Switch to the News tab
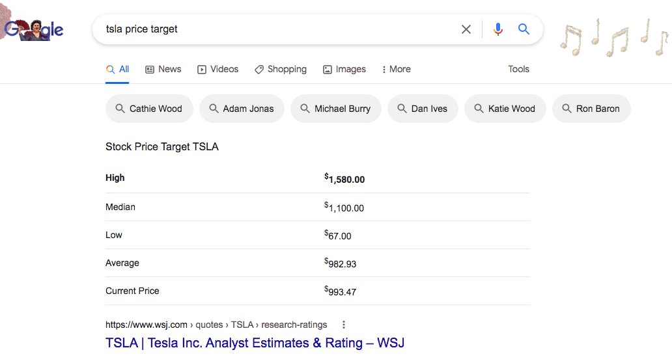This screenshot has height=363, width=672. coord(163,70)
